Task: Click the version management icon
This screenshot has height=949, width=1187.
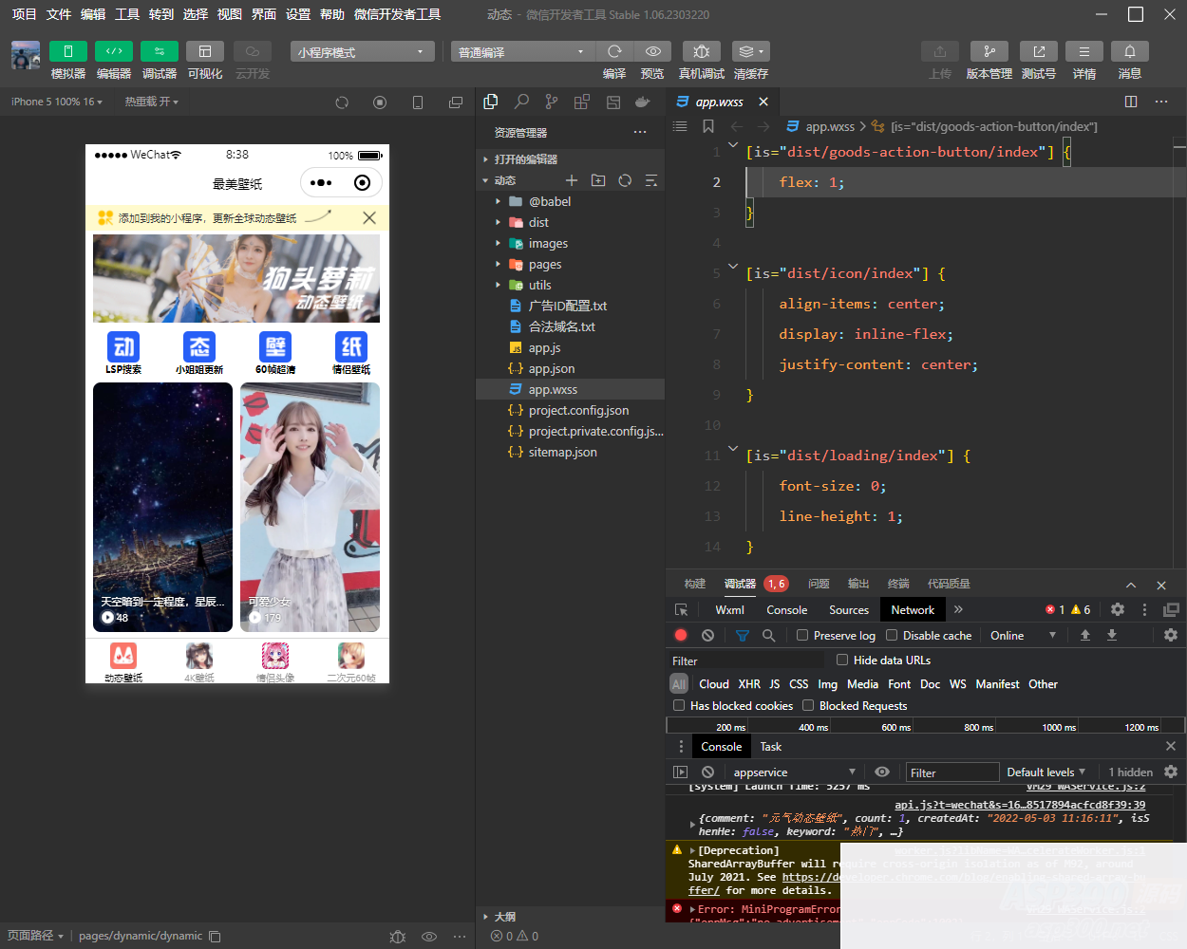Action: [x=989, y=51]
